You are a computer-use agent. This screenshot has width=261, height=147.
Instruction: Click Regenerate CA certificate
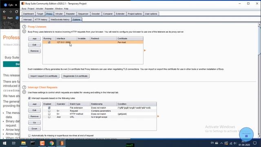tap(75, 76)
